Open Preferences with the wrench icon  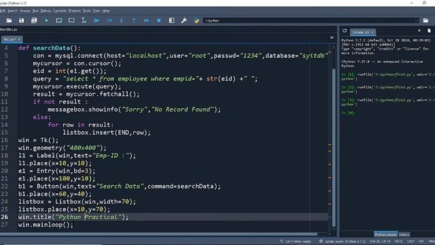184,20
